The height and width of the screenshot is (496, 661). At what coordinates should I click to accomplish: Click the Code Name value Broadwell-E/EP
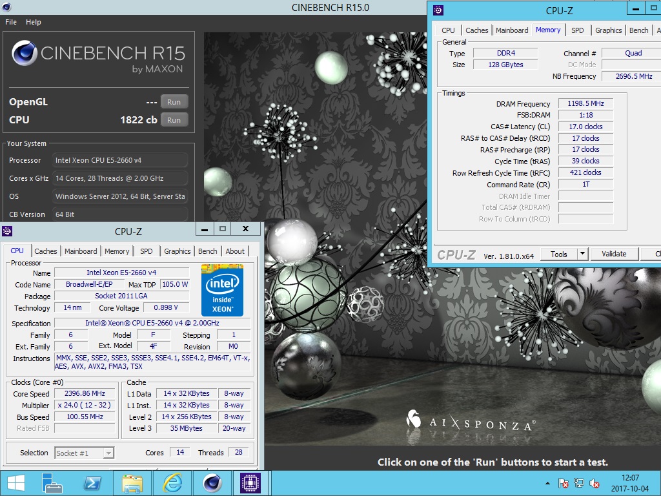point(89,284)
